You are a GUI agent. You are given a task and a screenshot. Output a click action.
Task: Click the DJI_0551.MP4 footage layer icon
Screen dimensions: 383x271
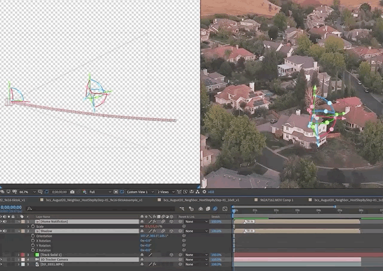(x=37, y=264)
